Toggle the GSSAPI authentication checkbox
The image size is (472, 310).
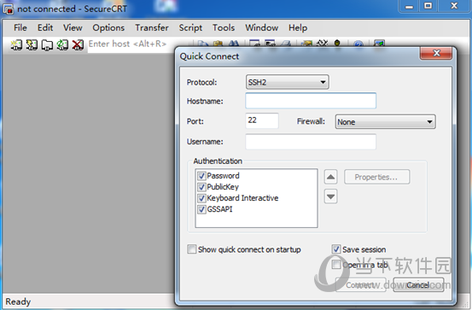[201, 209]
